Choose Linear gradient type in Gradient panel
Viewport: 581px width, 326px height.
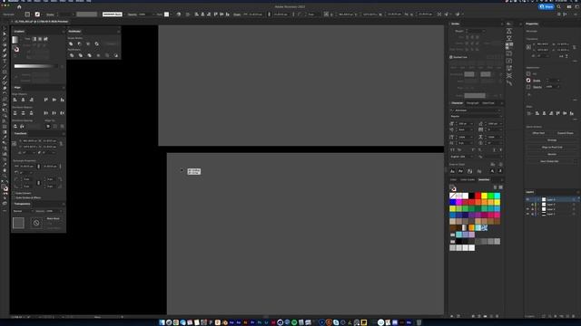click(x=34, y=39)
